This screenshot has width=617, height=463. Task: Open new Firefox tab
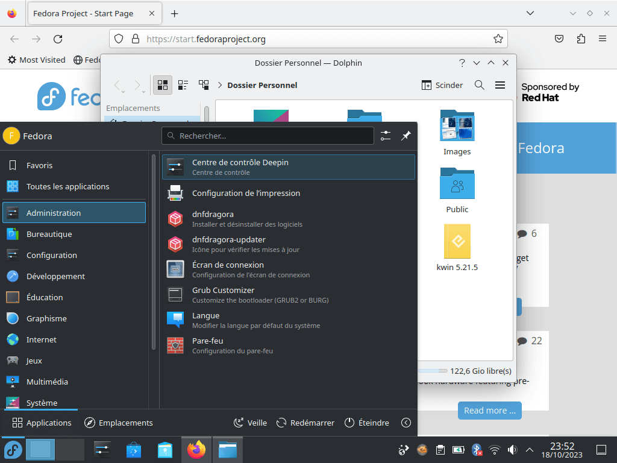(x=174, y=14)
